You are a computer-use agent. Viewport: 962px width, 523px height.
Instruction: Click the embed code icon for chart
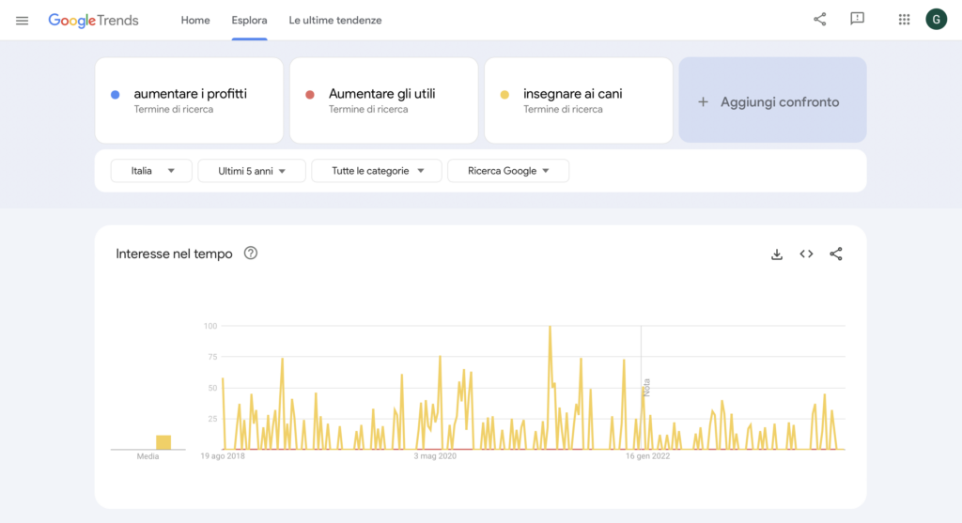(x=806, y=254)
